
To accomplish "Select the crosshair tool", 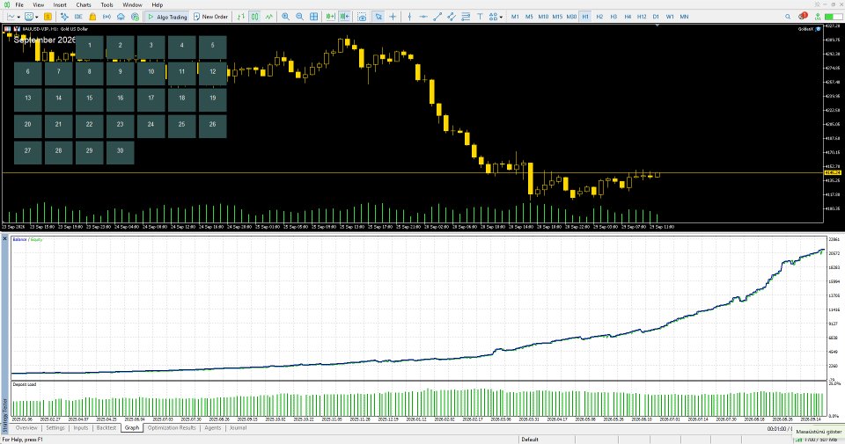I will tap(393, 17).
